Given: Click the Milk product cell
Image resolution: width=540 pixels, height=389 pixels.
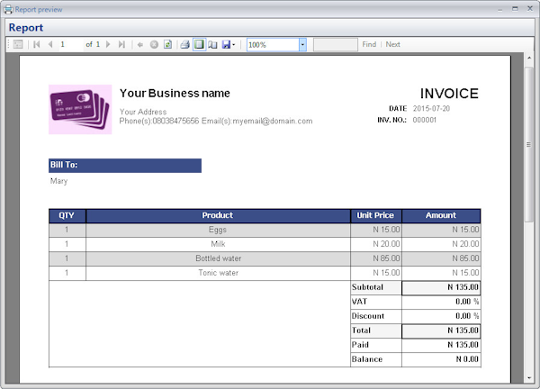Looking at the screenshot, I should coord(218,244).
